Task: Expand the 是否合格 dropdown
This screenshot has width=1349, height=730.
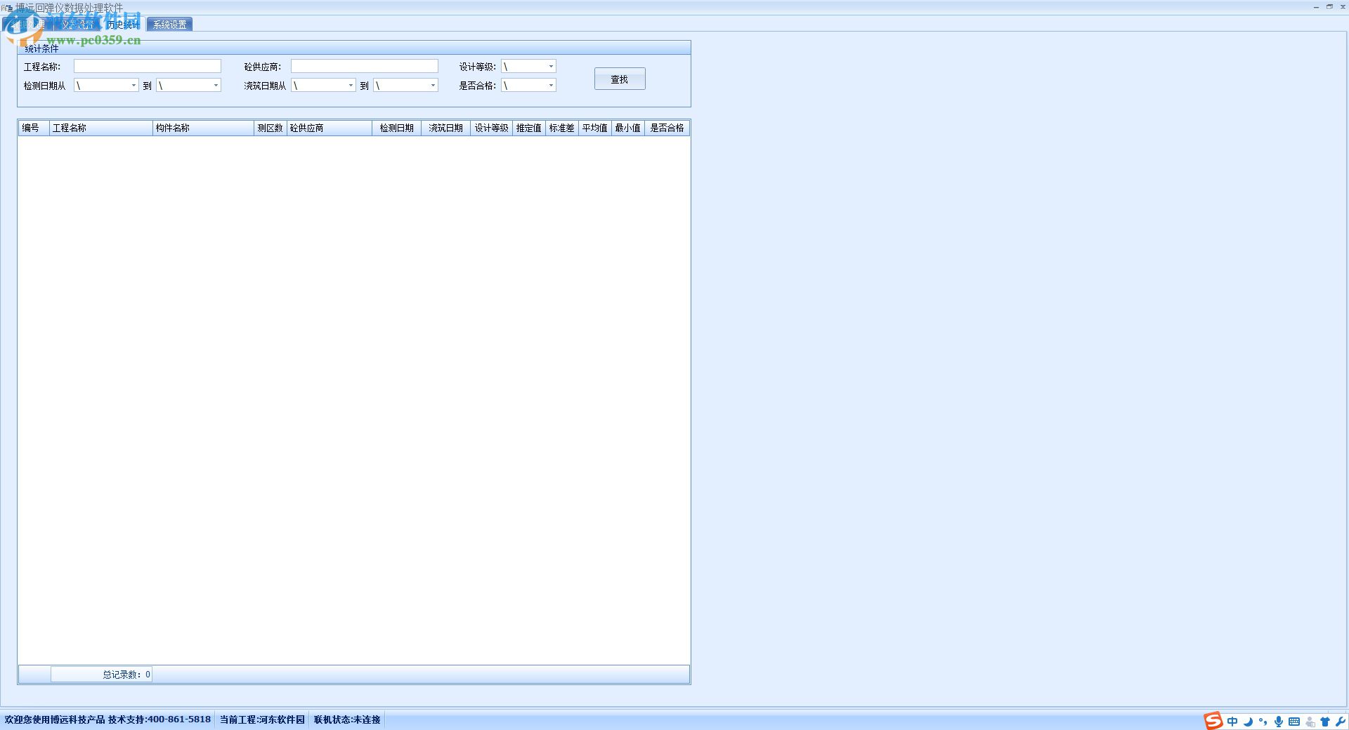Action: click(551, 85)
